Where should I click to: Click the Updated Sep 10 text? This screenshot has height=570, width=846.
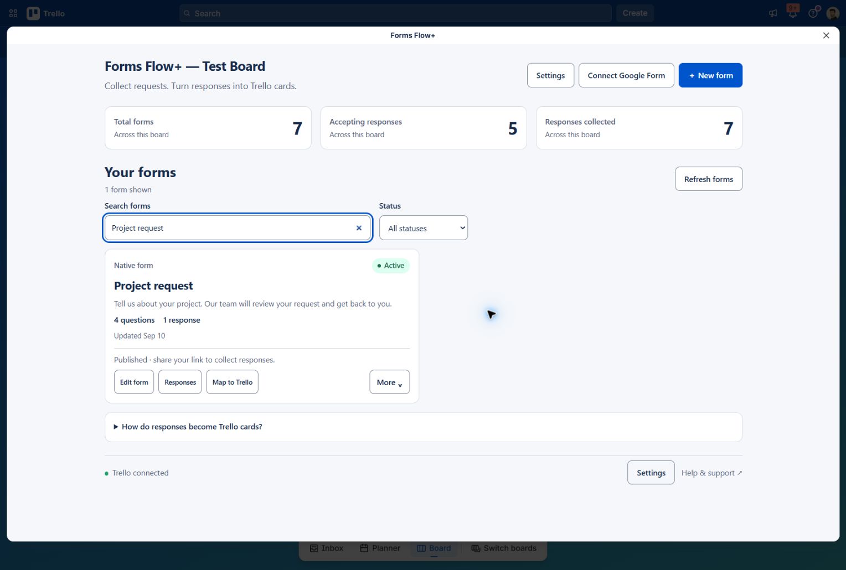coord(140,335)
